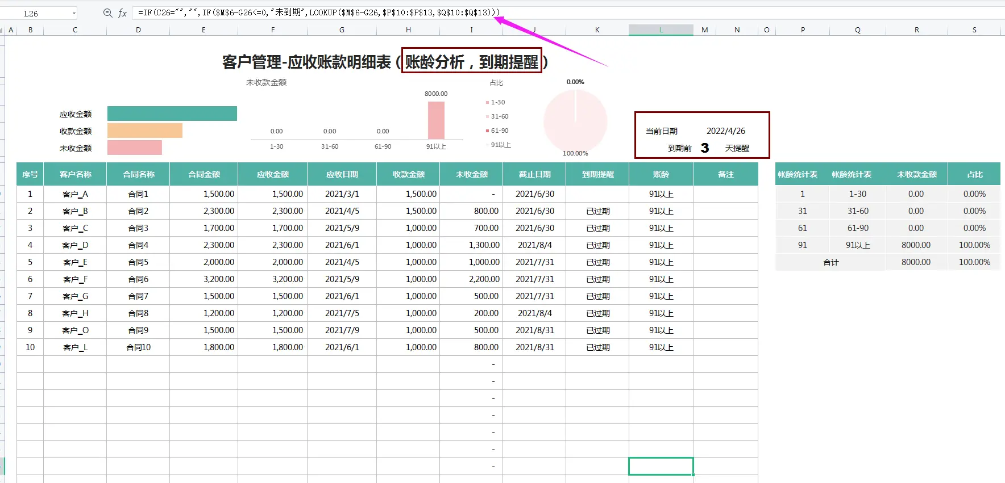This screenshot has width=1005, height=483.
Task: Select cell containing 客户_A
Action: (75, 194)
